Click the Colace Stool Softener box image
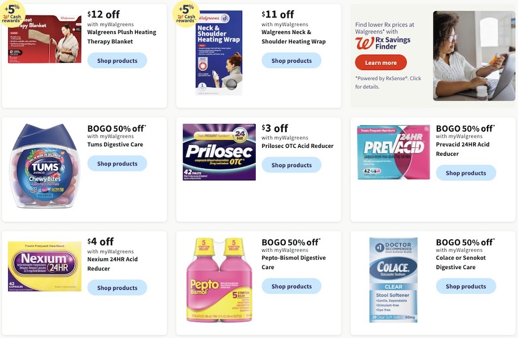This screenshot has height=338, width=518. click(393, 280)
